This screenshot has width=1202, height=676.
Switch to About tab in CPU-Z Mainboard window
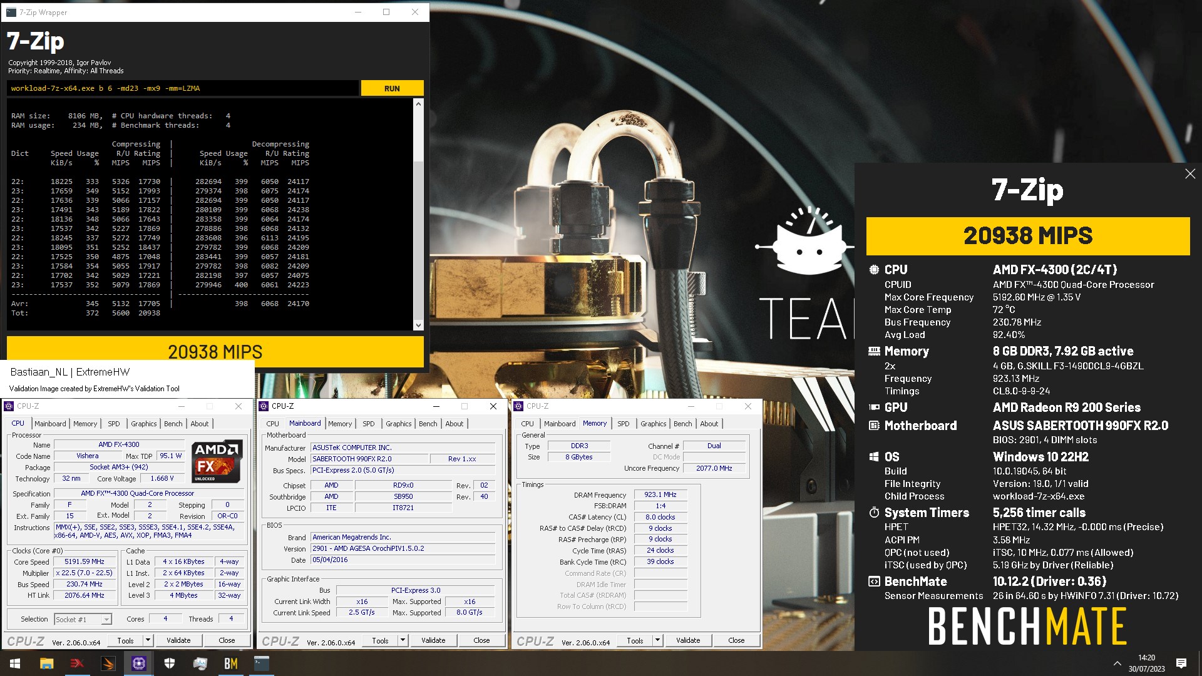pos(455,424)
